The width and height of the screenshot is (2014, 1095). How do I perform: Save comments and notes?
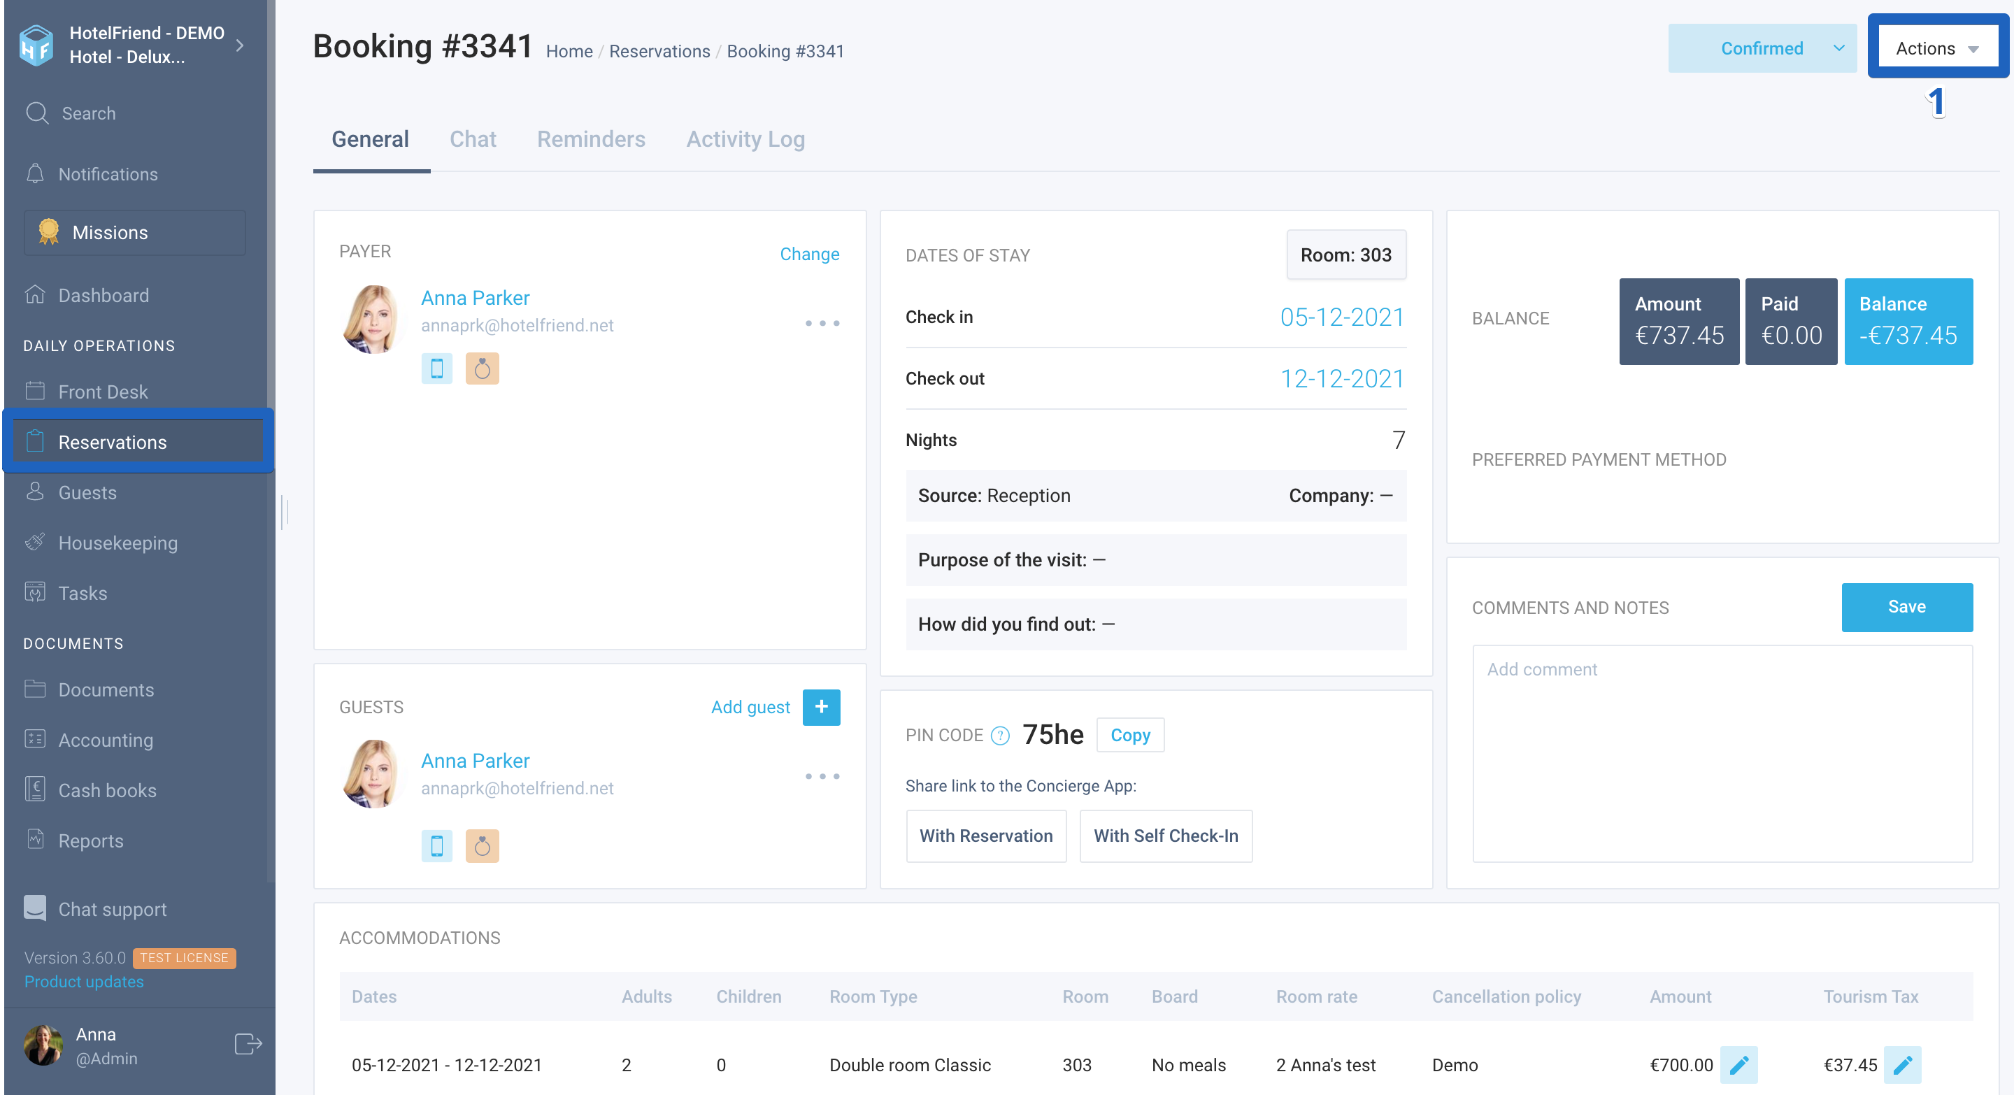click(x=1908, y=608)
